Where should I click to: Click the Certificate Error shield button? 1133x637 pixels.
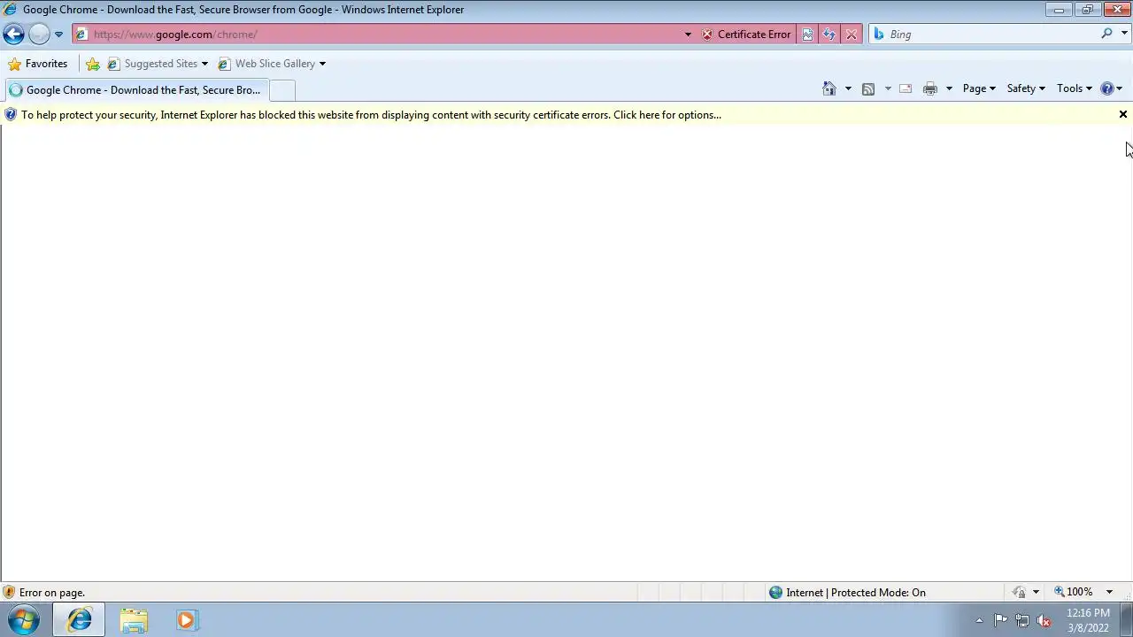click(x=746, y=35)
